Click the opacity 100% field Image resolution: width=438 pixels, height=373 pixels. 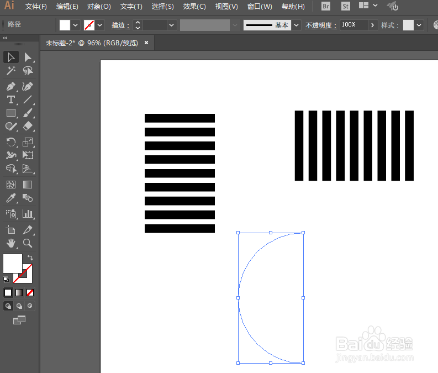(x=353, y=25)
